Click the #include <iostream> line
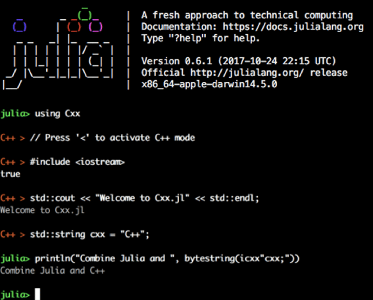 [x=78, y=162]
